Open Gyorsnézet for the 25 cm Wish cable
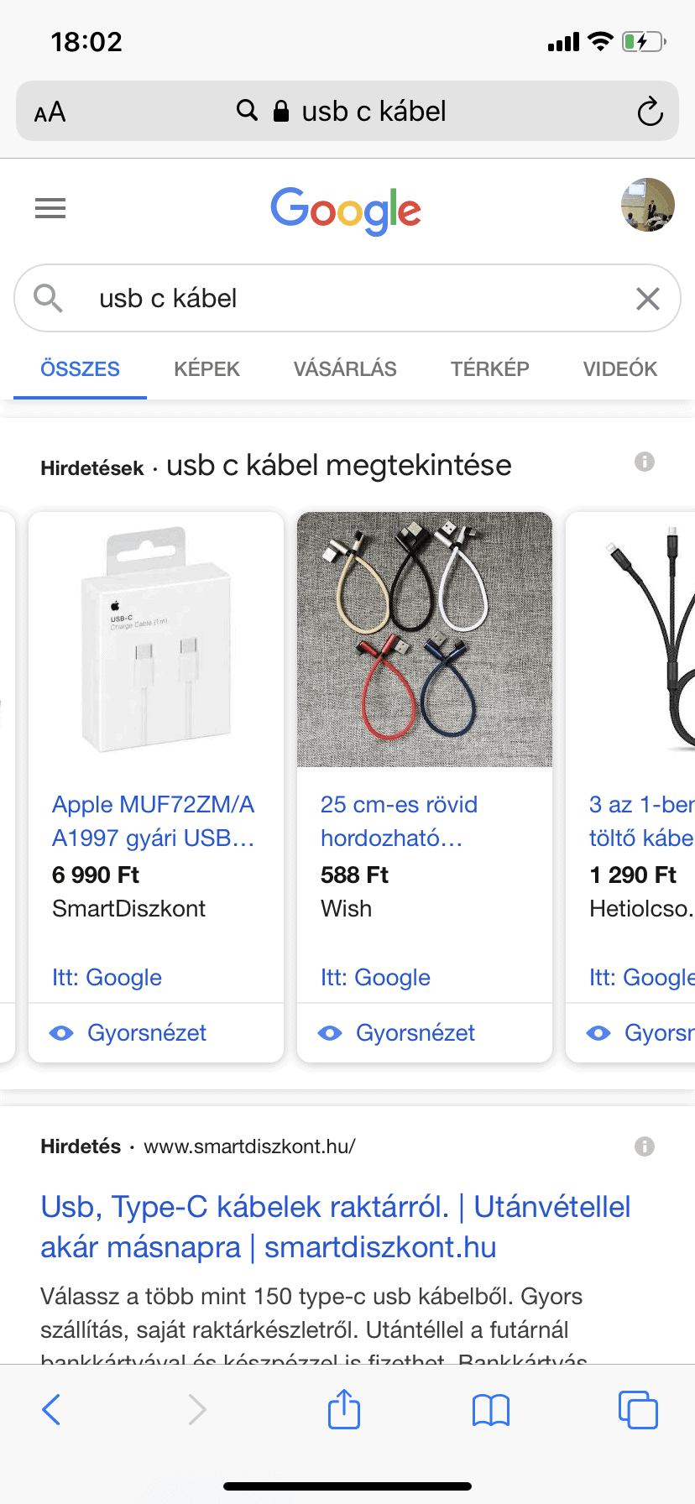Viewport: 695px width, 1504px height. click(415, 1033)
